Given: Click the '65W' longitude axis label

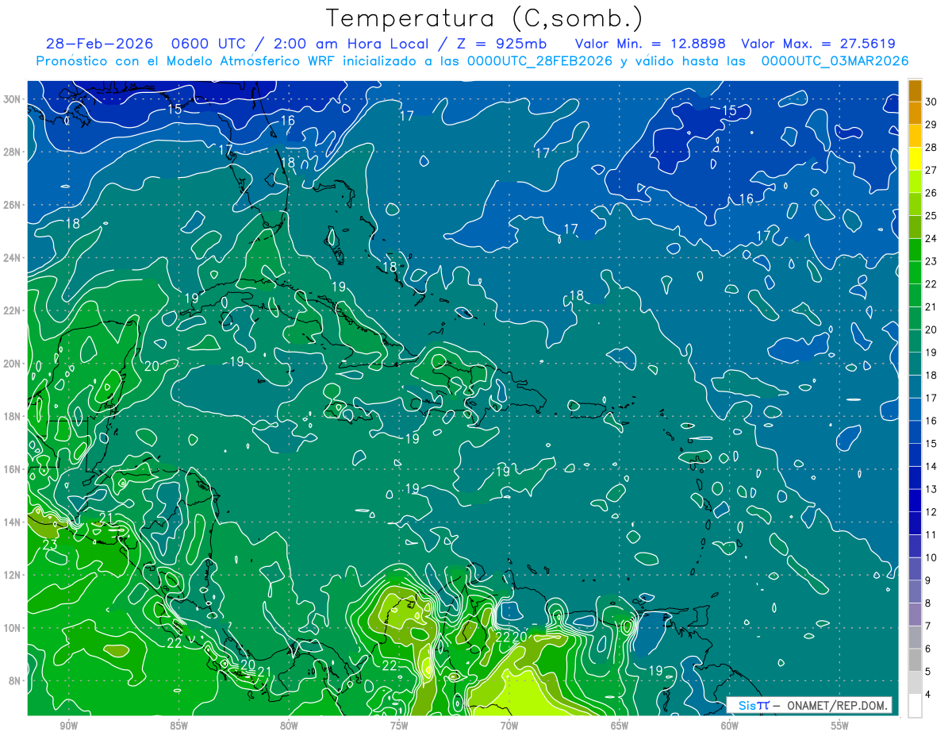Looking at the screenshot, I should click(620, 726).
